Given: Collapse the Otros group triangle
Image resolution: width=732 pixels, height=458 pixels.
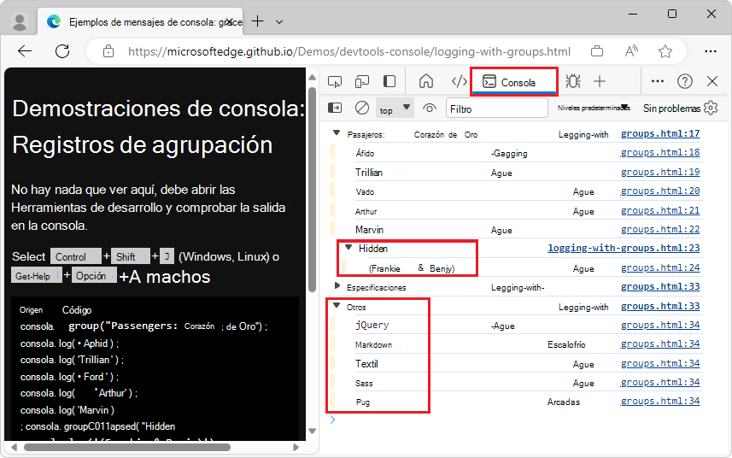Looking at the screenshot, I should tap(337, 306).
